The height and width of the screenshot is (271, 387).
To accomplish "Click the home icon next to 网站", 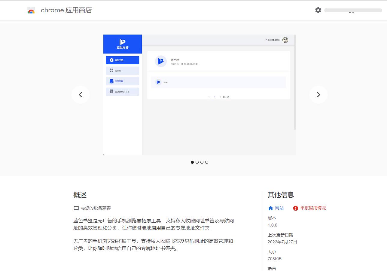I will pos(271,208).
